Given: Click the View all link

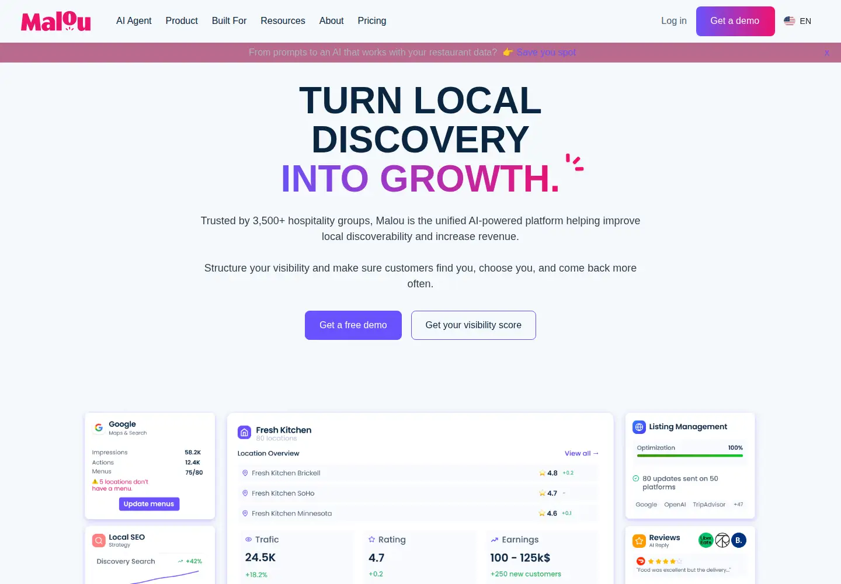Looking at the screenshot, I should click(582, 453).
